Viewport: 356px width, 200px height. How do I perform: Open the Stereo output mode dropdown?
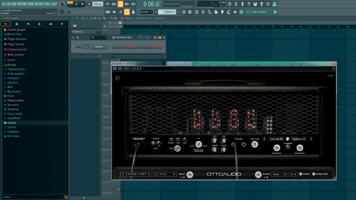pyautogui.click(x=279, y=174)
